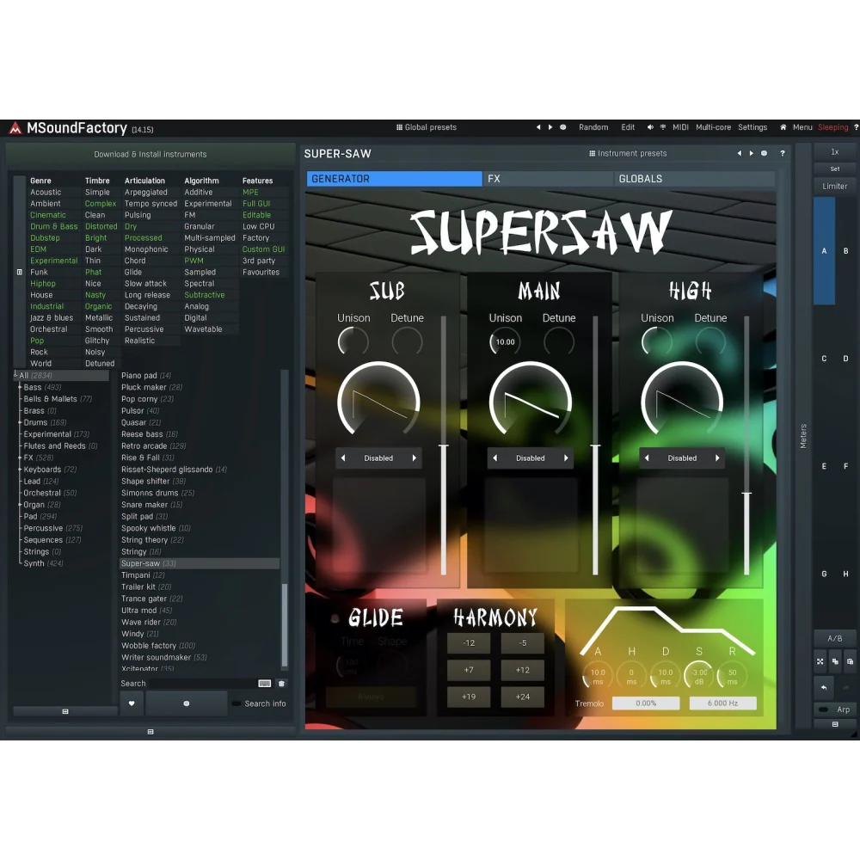Toggle the Search info switch
The image size is (860, 860).
pos(236,703)
